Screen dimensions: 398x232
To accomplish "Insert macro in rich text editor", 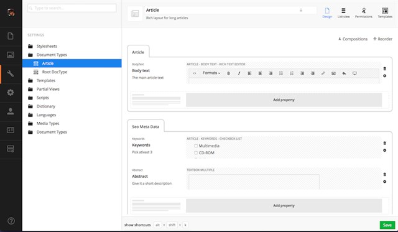I will tap(344, 73).
